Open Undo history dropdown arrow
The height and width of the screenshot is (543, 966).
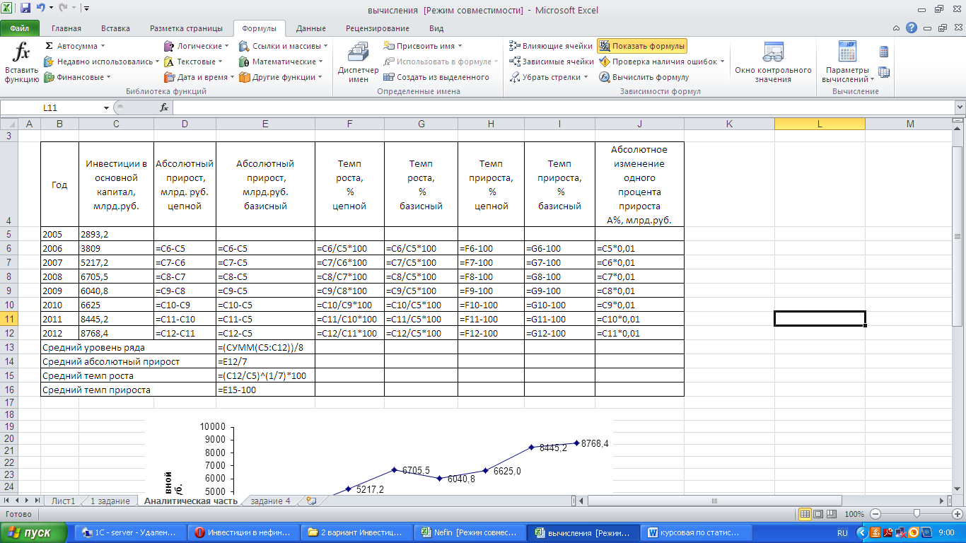click(51, 8)
